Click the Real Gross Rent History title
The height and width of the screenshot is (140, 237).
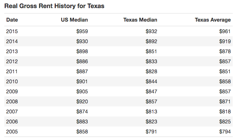point(55,6)
